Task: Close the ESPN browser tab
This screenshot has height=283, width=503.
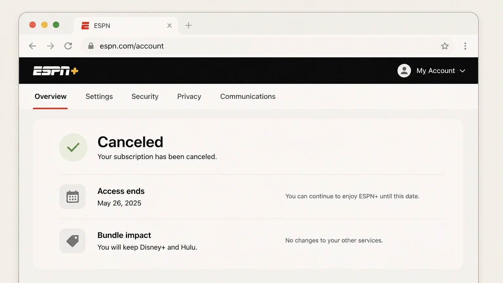Action: click(169, 26)
